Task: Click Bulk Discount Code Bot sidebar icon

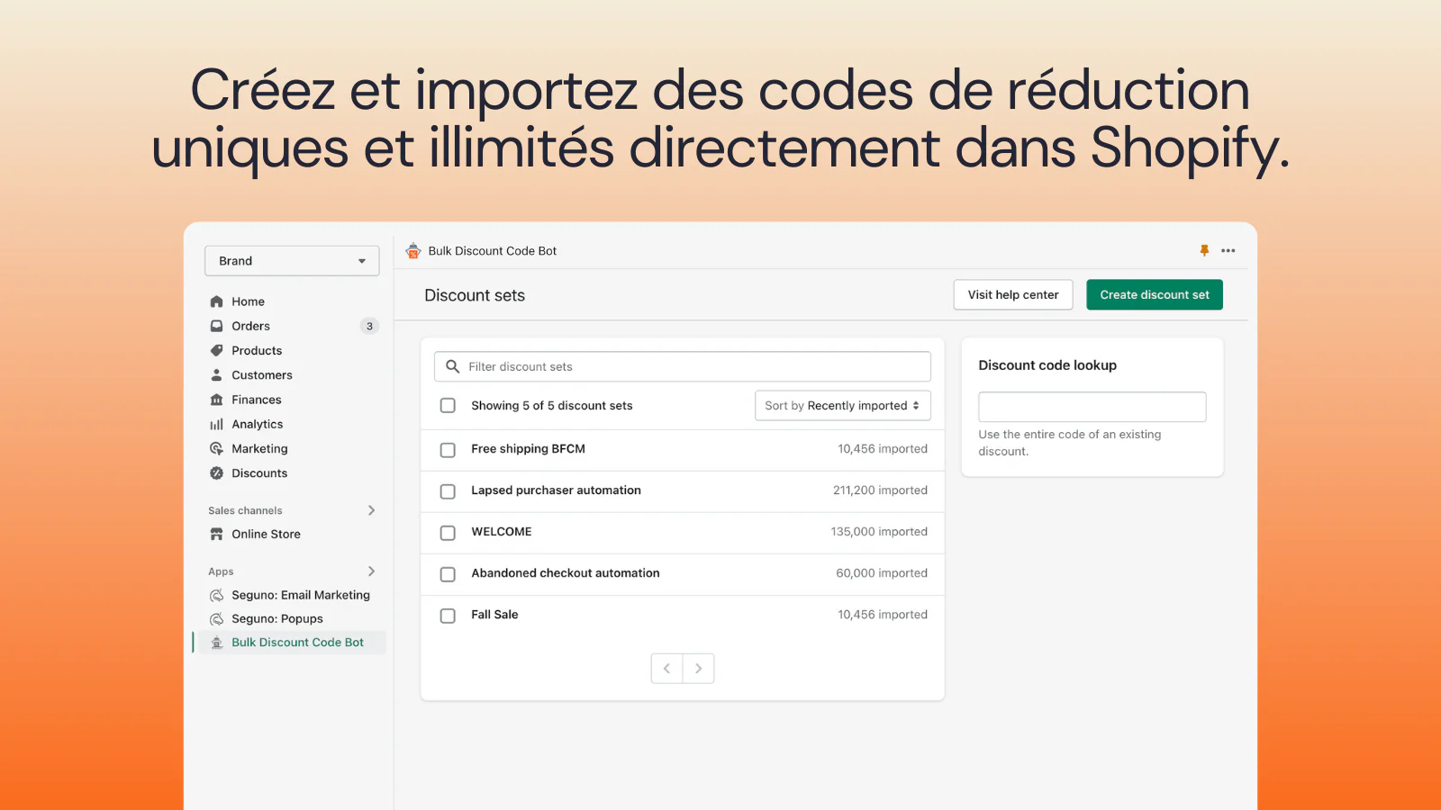Action: pos(216,643)
